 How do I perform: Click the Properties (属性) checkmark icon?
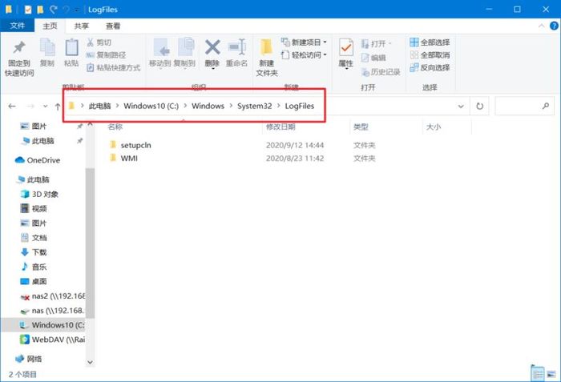point(345,47)
